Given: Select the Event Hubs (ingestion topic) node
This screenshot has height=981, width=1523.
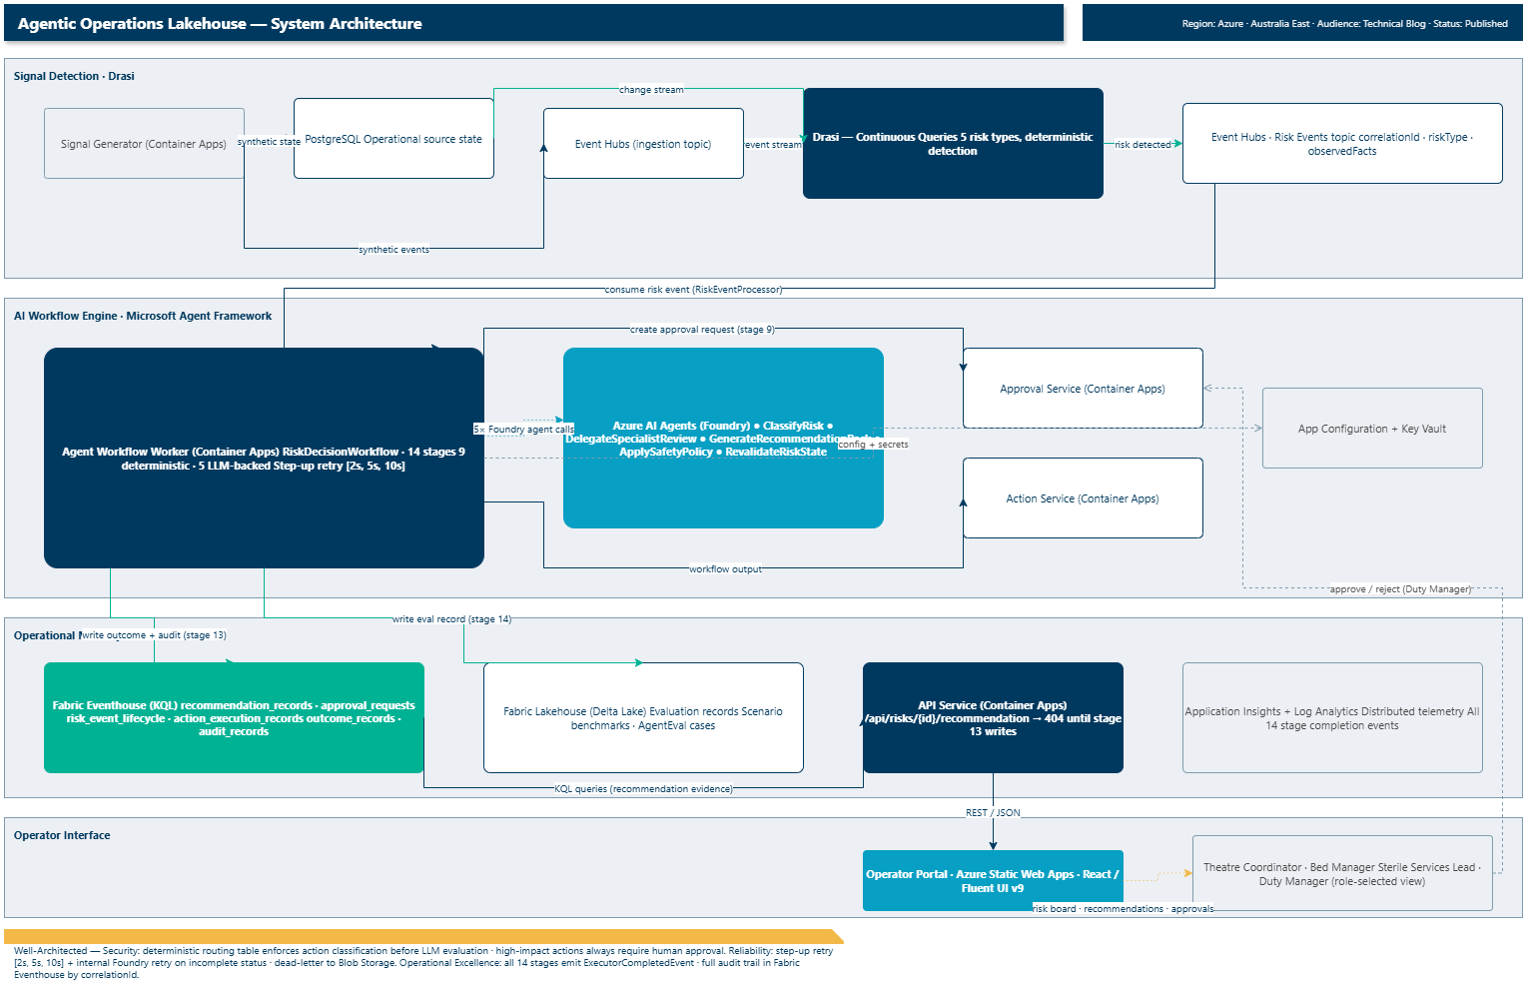Looking at the screenshot, I should pos(643,144).
